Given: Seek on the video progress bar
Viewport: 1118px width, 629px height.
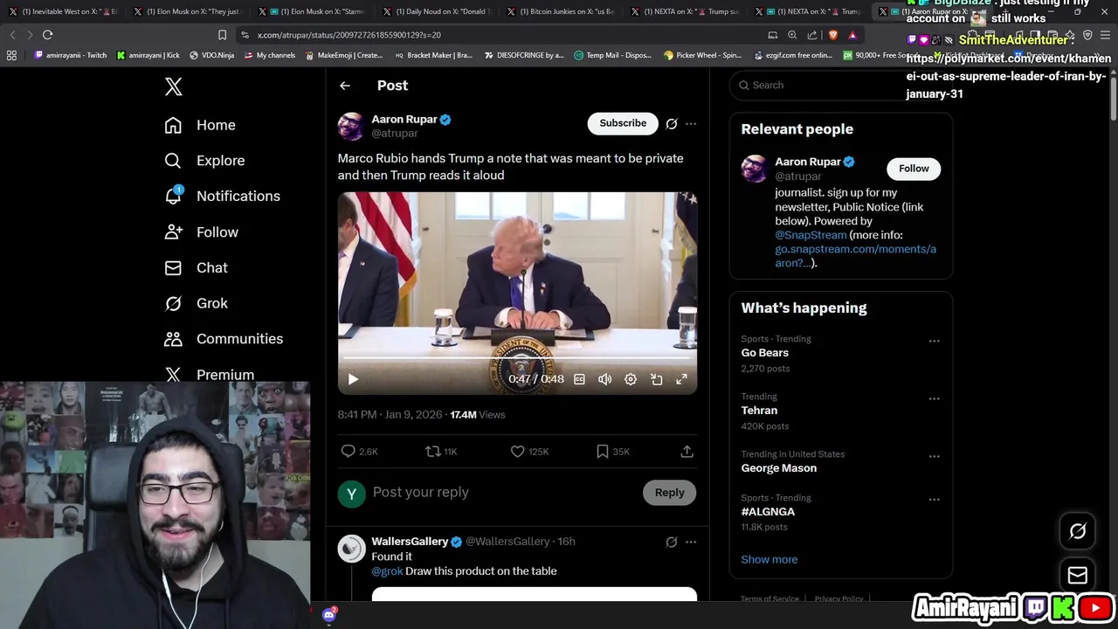Looking at the screenshot, I should pyautogui.click(x=517, y=359).
